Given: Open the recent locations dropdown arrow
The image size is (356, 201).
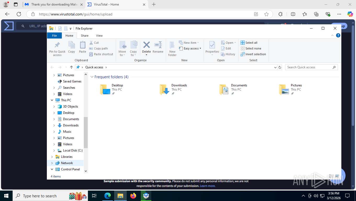Looking at the screenshot, I should click(66, 67).
